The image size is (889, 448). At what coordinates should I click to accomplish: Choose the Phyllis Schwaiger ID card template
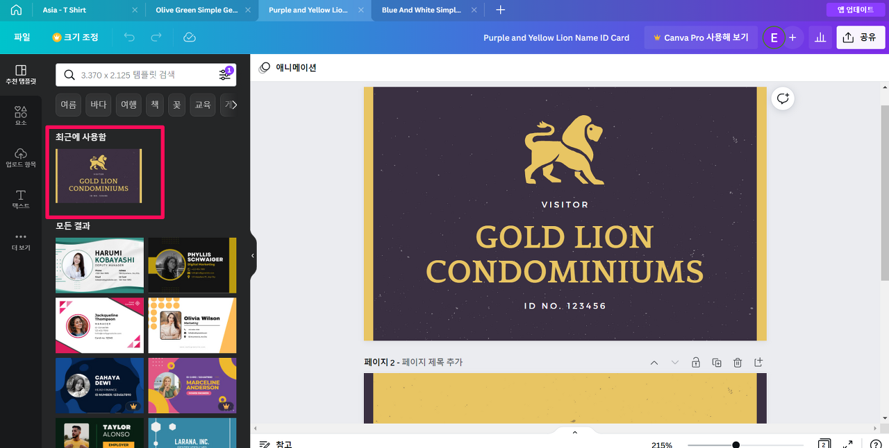[192, 266]
